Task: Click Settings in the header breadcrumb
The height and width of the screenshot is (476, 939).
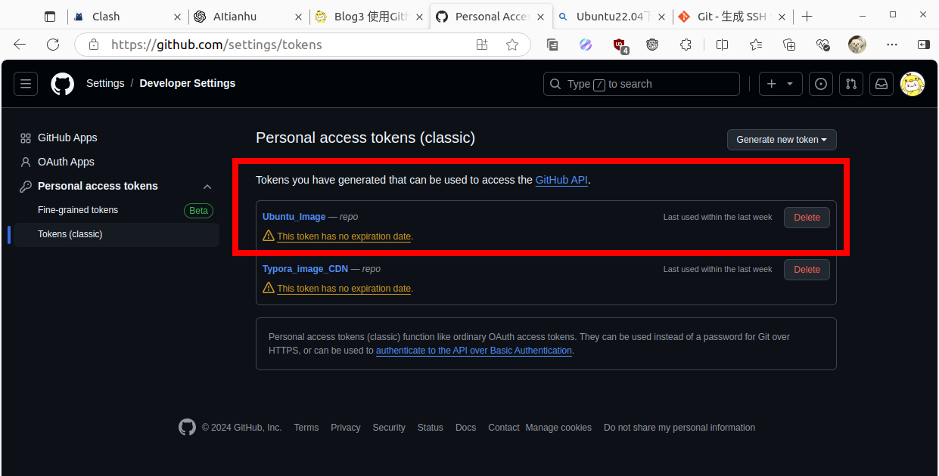Action: pos(105,83)
